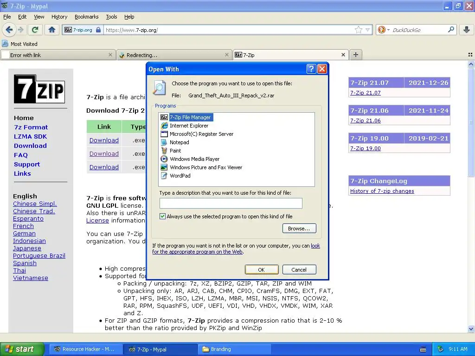Image resolution: width=475 pixels, height=356 pixels.
Task: Reload the page with the refresh icon
Action: tap(35, 30)
